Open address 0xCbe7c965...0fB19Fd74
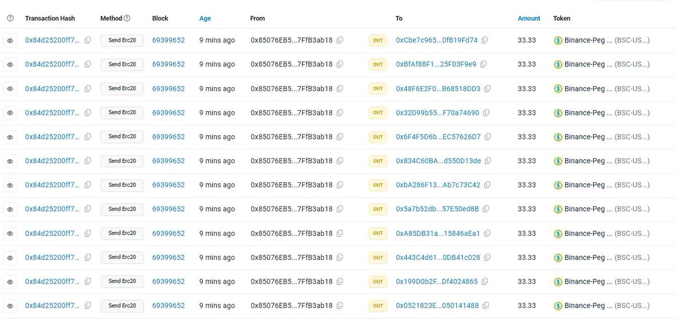 click(437, 41)
